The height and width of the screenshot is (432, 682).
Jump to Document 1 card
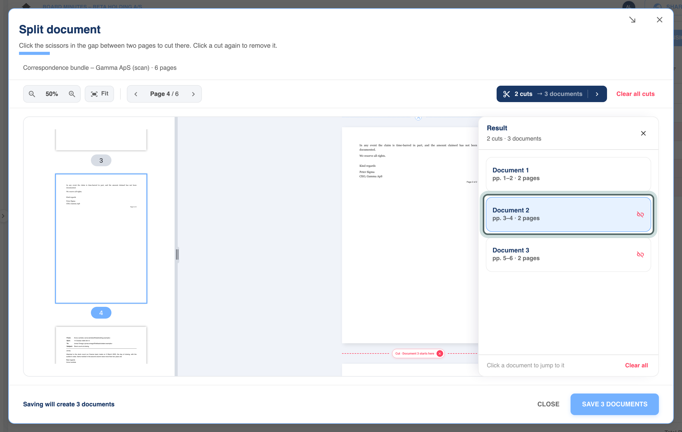click(568, 174)
